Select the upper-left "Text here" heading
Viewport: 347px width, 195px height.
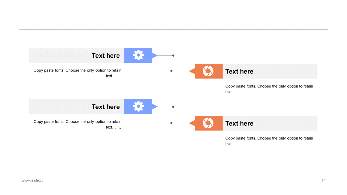tap(106, 56)
